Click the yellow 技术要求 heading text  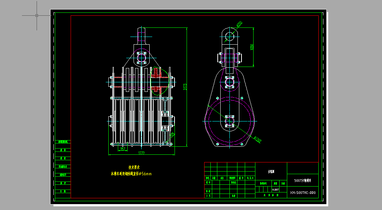(134, 167)
